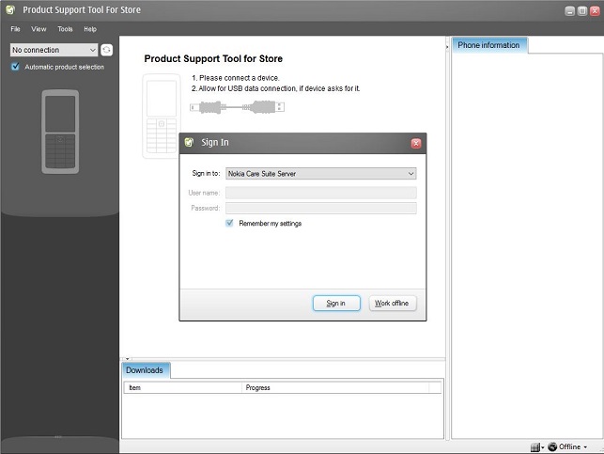Click the Work offline button

coord(392,303)
